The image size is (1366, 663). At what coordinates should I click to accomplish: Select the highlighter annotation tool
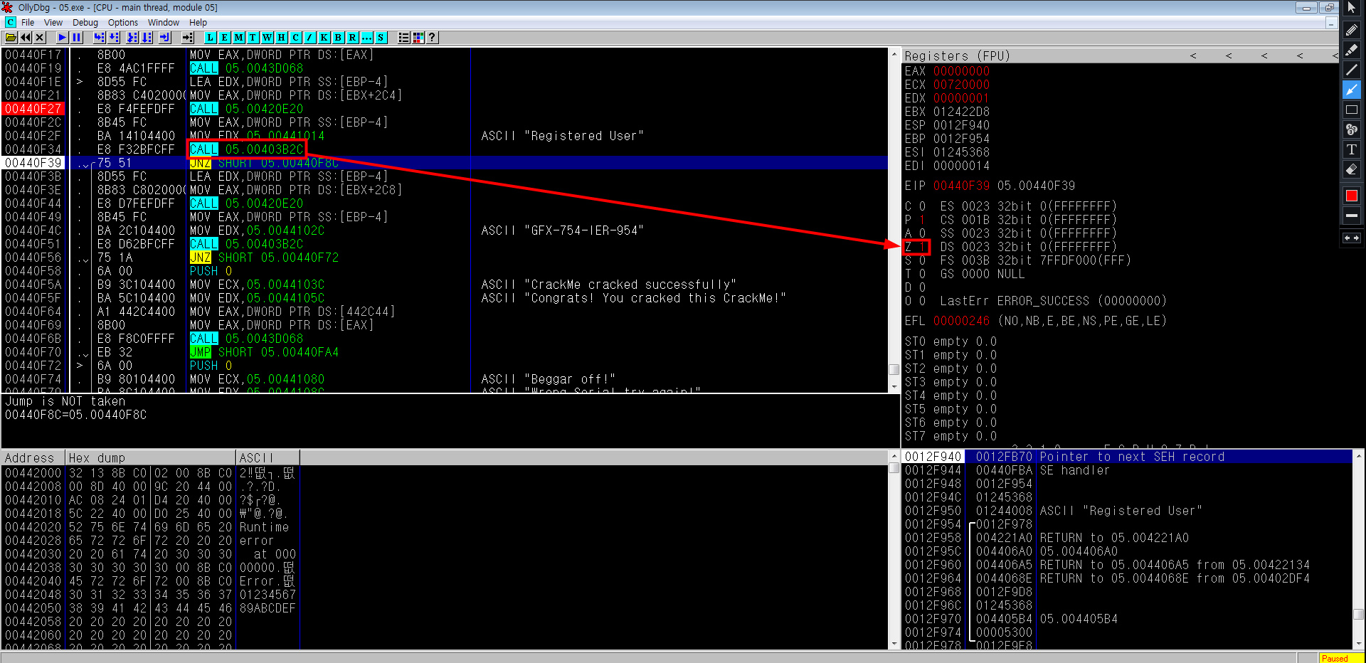(1352, 50)
